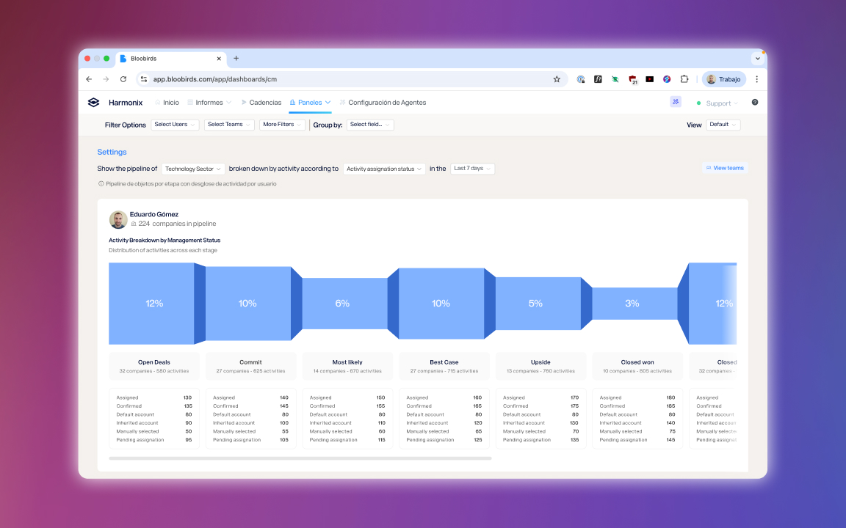846x528 pixels.
Task: Expand the tab search chevron
Action: tap(758, 58)
